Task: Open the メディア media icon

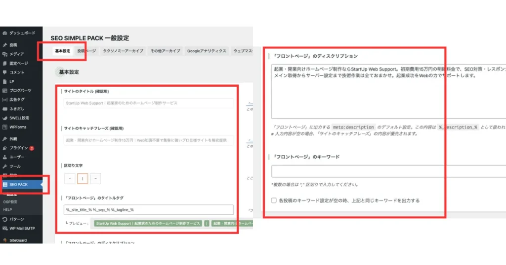Action: (5, 54)
